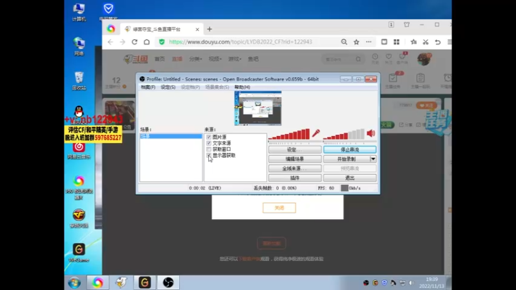Open the browser skin shirt icon
516x290 pixels.
[407, 24]
